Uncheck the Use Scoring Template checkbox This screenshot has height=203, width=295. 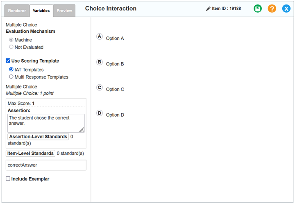pyautogui.click(x=8, y=61)
